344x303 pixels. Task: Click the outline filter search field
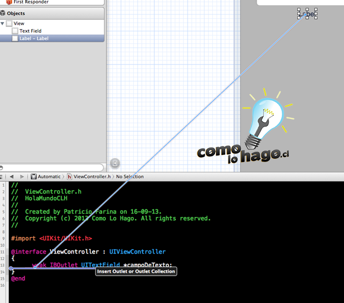tap(52, 168)
